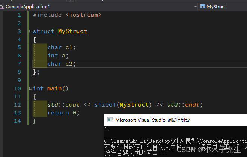
Task: Place cursor on the char c2 line
Action: (62, 64)
